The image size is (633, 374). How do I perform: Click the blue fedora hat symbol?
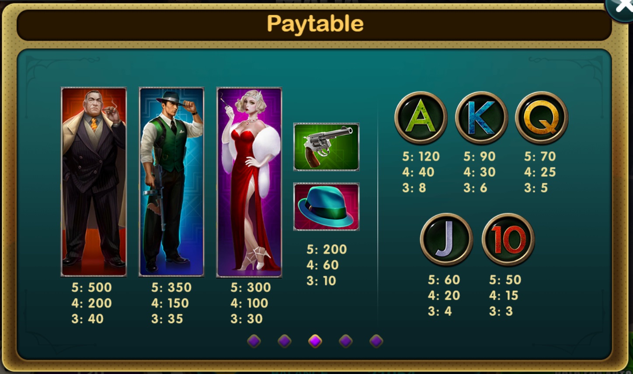pos(326,206)
